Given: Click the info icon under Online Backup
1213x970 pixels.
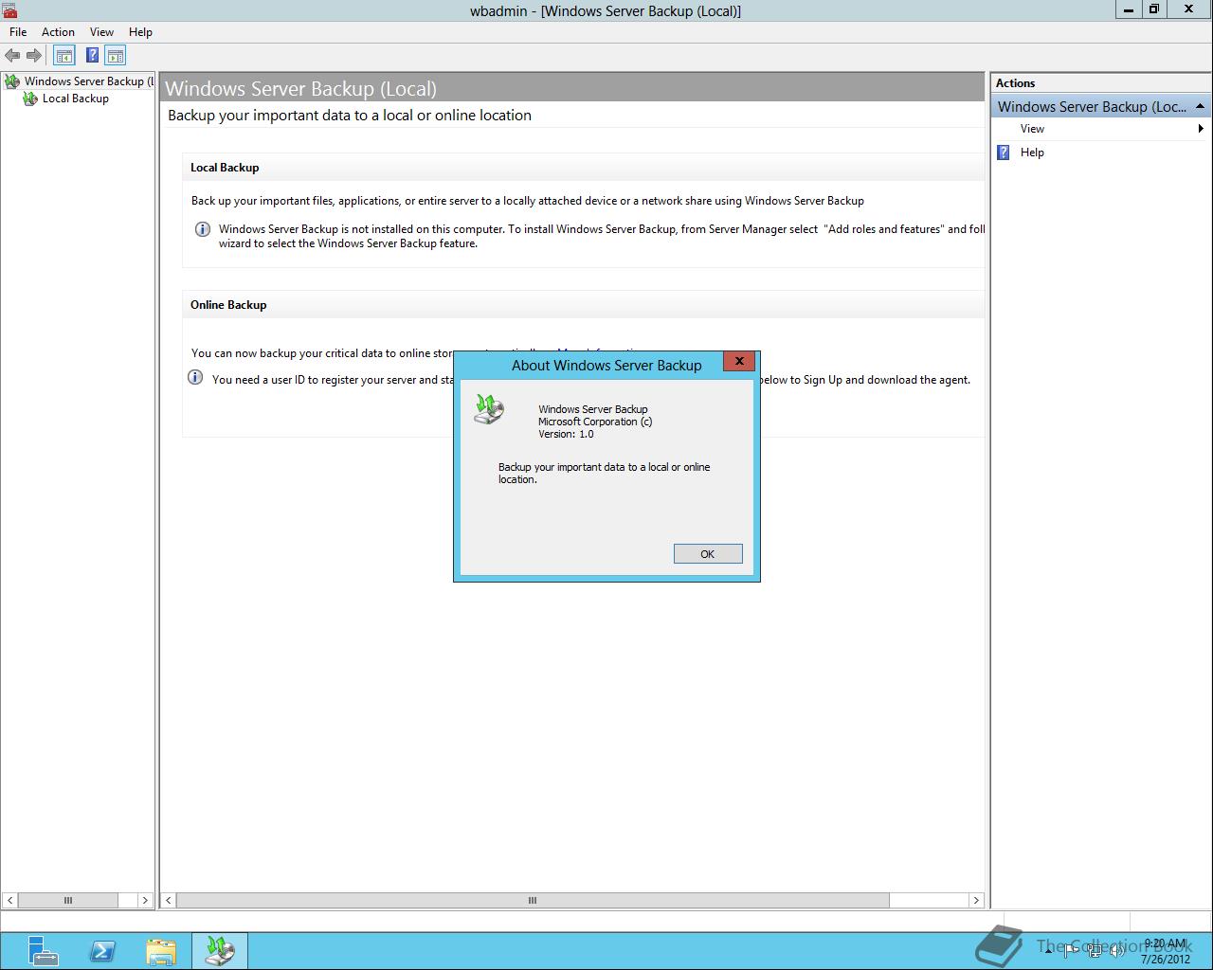Looking at the screenshot, I should coord(195,377).
